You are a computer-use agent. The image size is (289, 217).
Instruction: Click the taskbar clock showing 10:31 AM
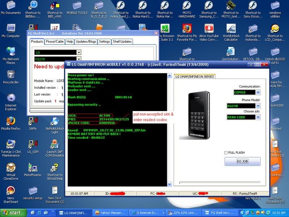pyautogui.click(x=279, y=213)
